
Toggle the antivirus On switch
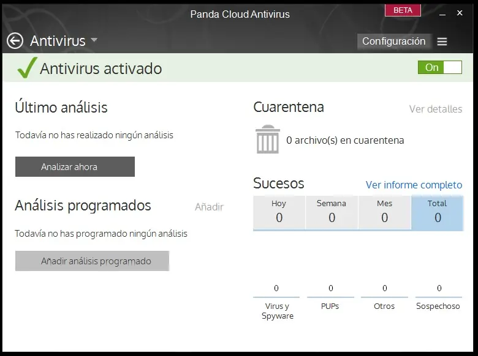coord(440,67)
